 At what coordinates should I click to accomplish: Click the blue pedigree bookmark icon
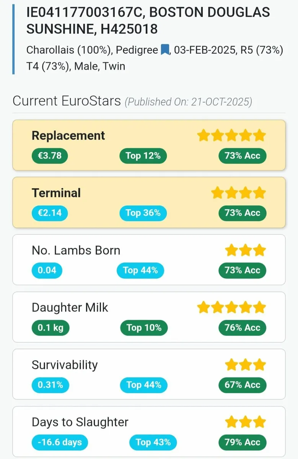click(x=165, y=50)
